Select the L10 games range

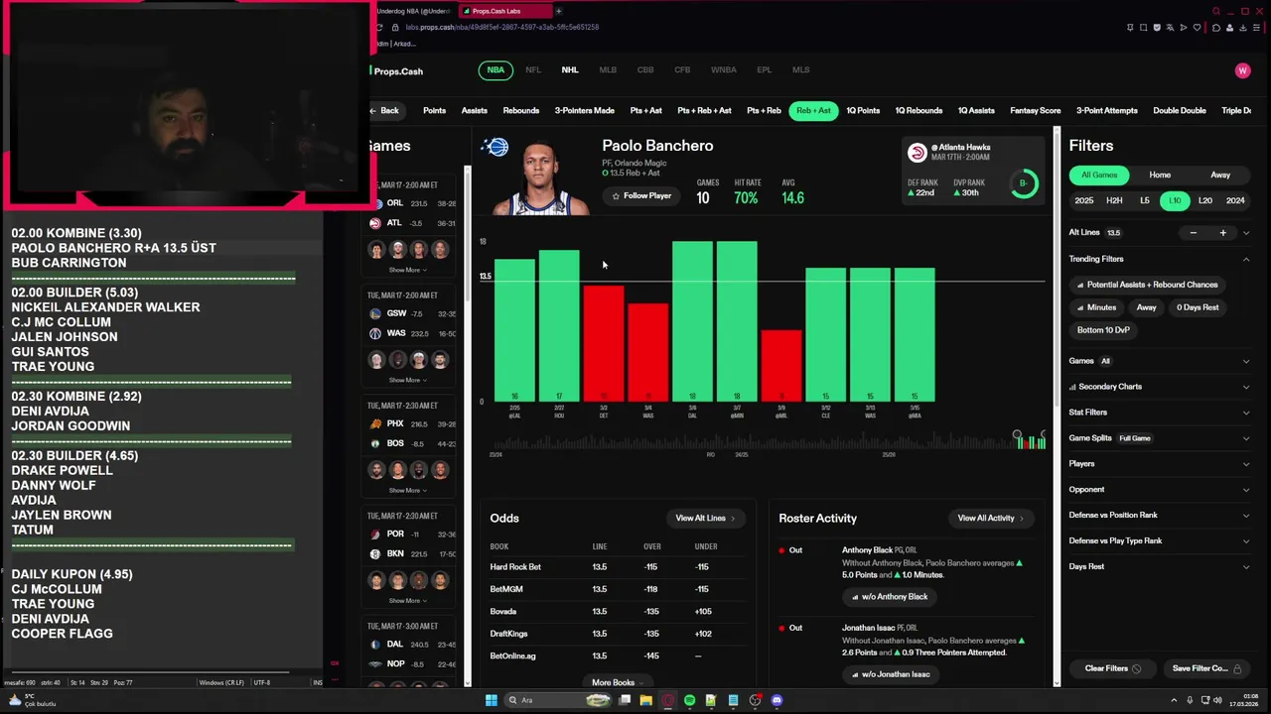tap(1175, 200)
